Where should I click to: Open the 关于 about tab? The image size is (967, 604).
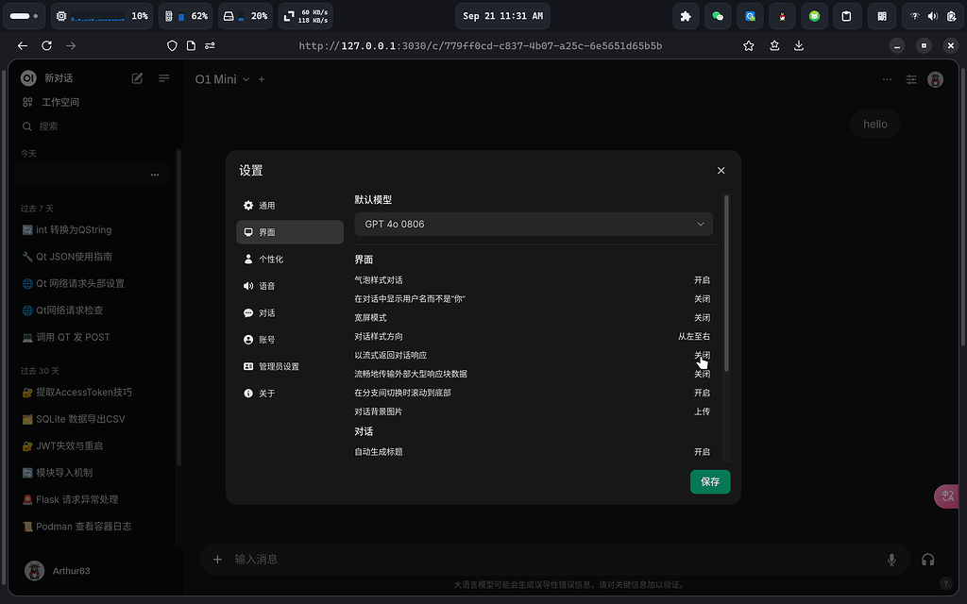[290, 394]
